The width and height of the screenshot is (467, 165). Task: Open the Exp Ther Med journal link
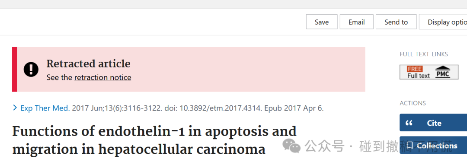coord(45,108)
